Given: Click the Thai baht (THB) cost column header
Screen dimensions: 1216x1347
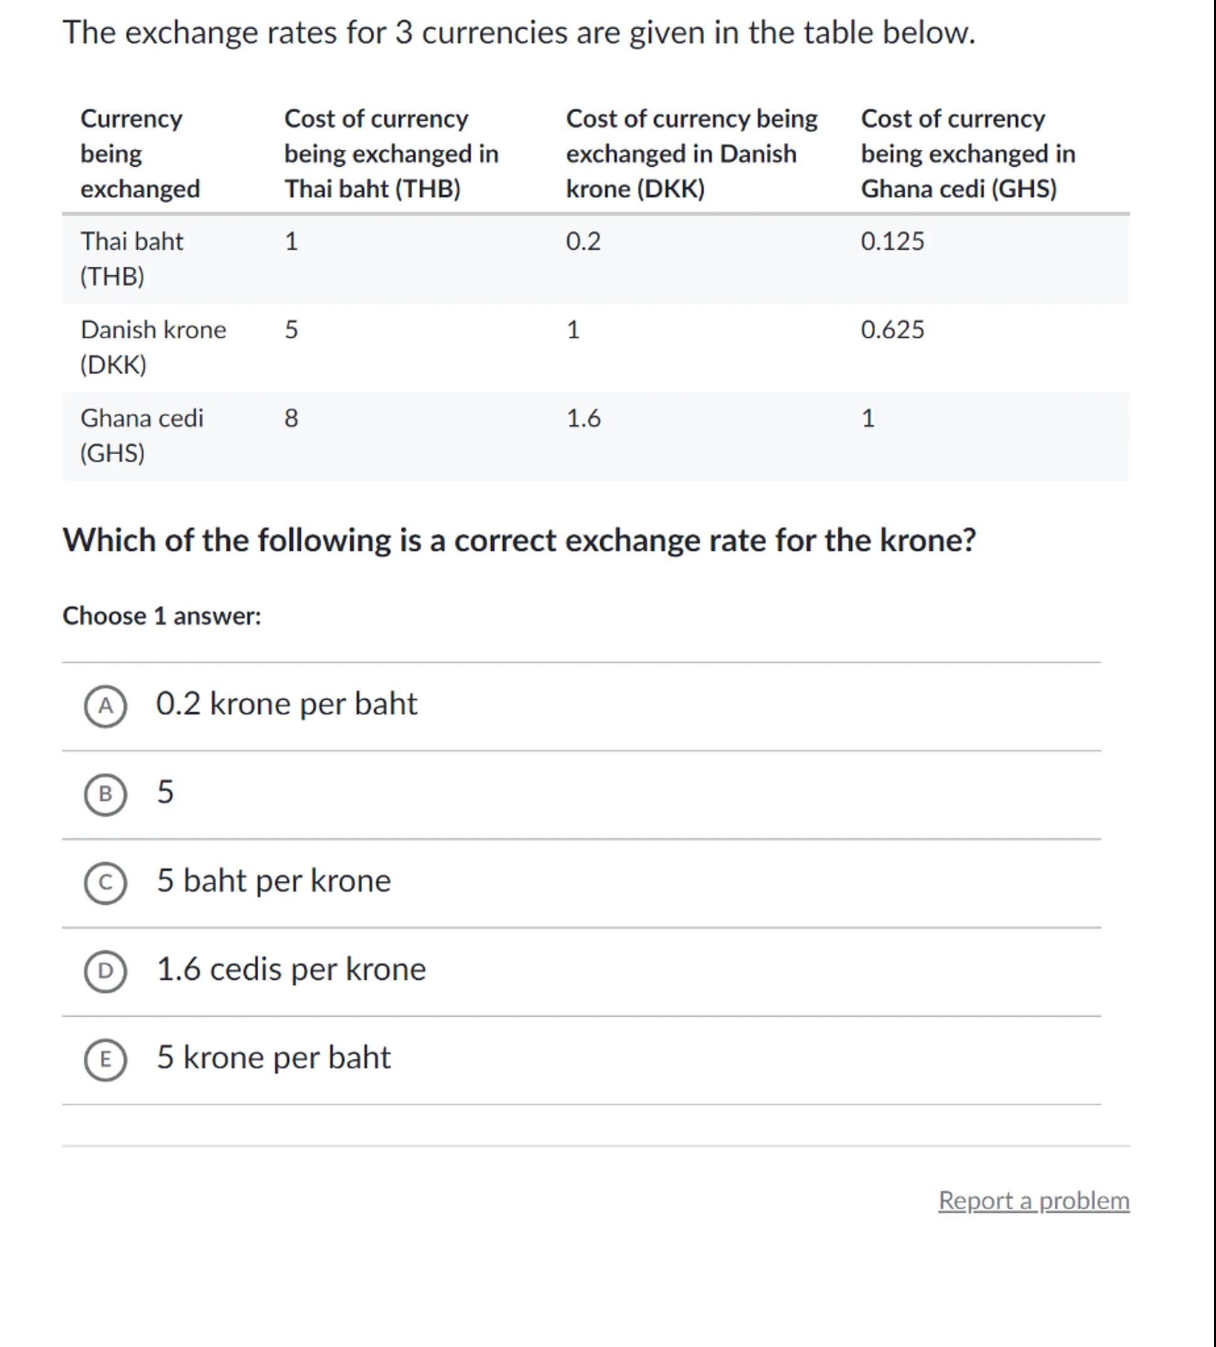Looking at the screenshot, I should (391, 153).
